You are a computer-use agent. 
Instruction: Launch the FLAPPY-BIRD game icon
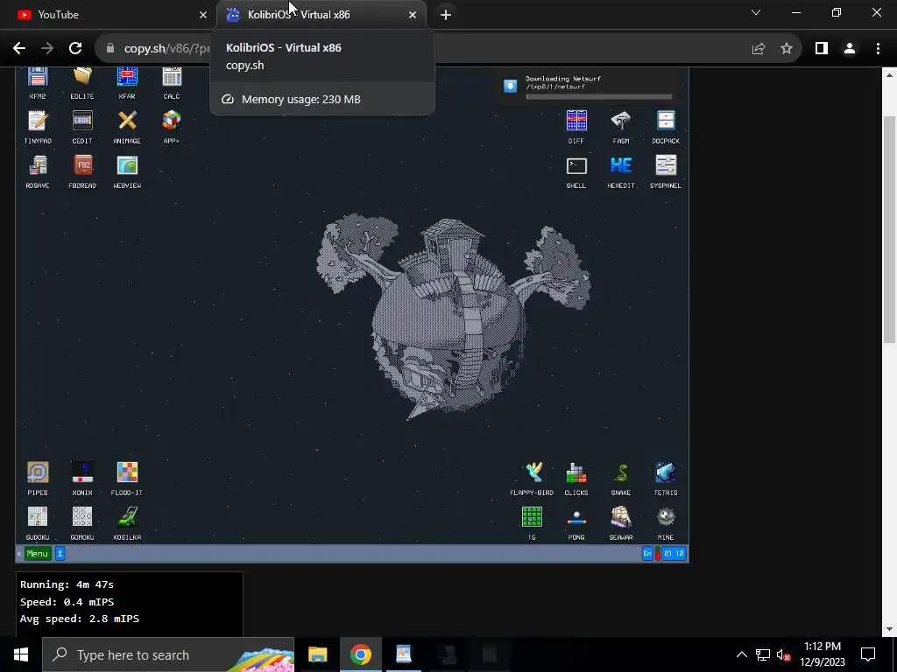(532, 479)
